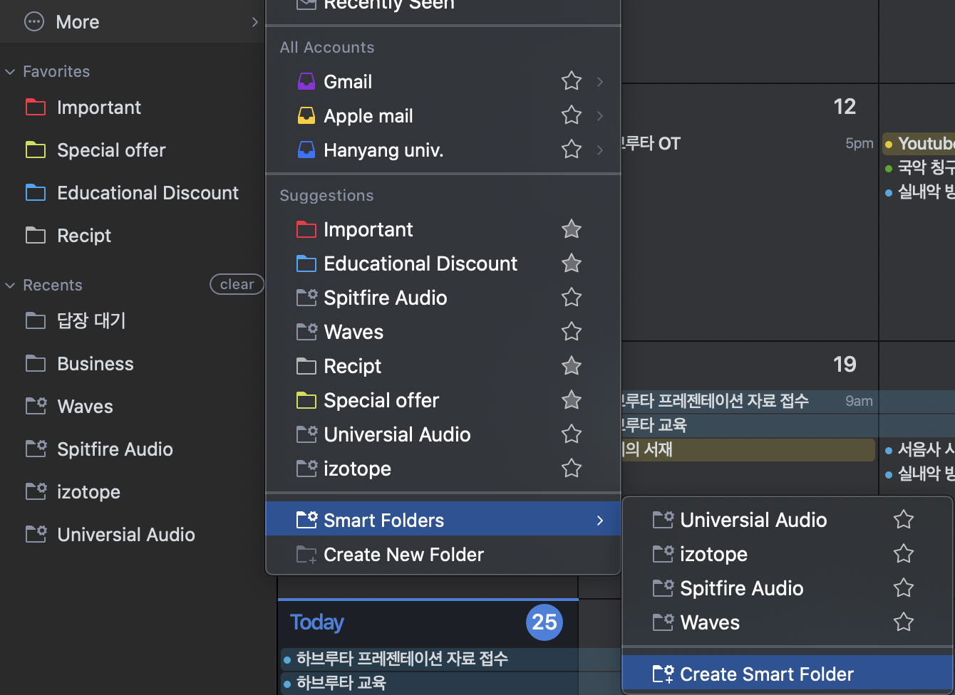Favorite the Apple mail account star

pyautogui.click(x=572, y=115)
